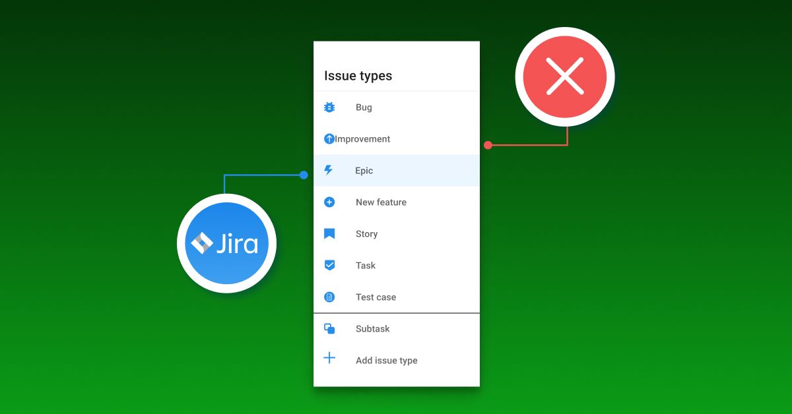Click the red X circle icon
The height and width of the screenshot is (414, 792).
click(x=565, y=76)
